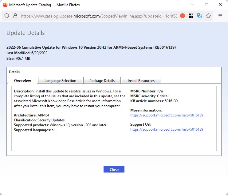Image resolution: width=228 pixels, height=195 pixels.
Task: Click Supported products Windows 10 text
Action: pyautogui.click(x=60, y=125)
